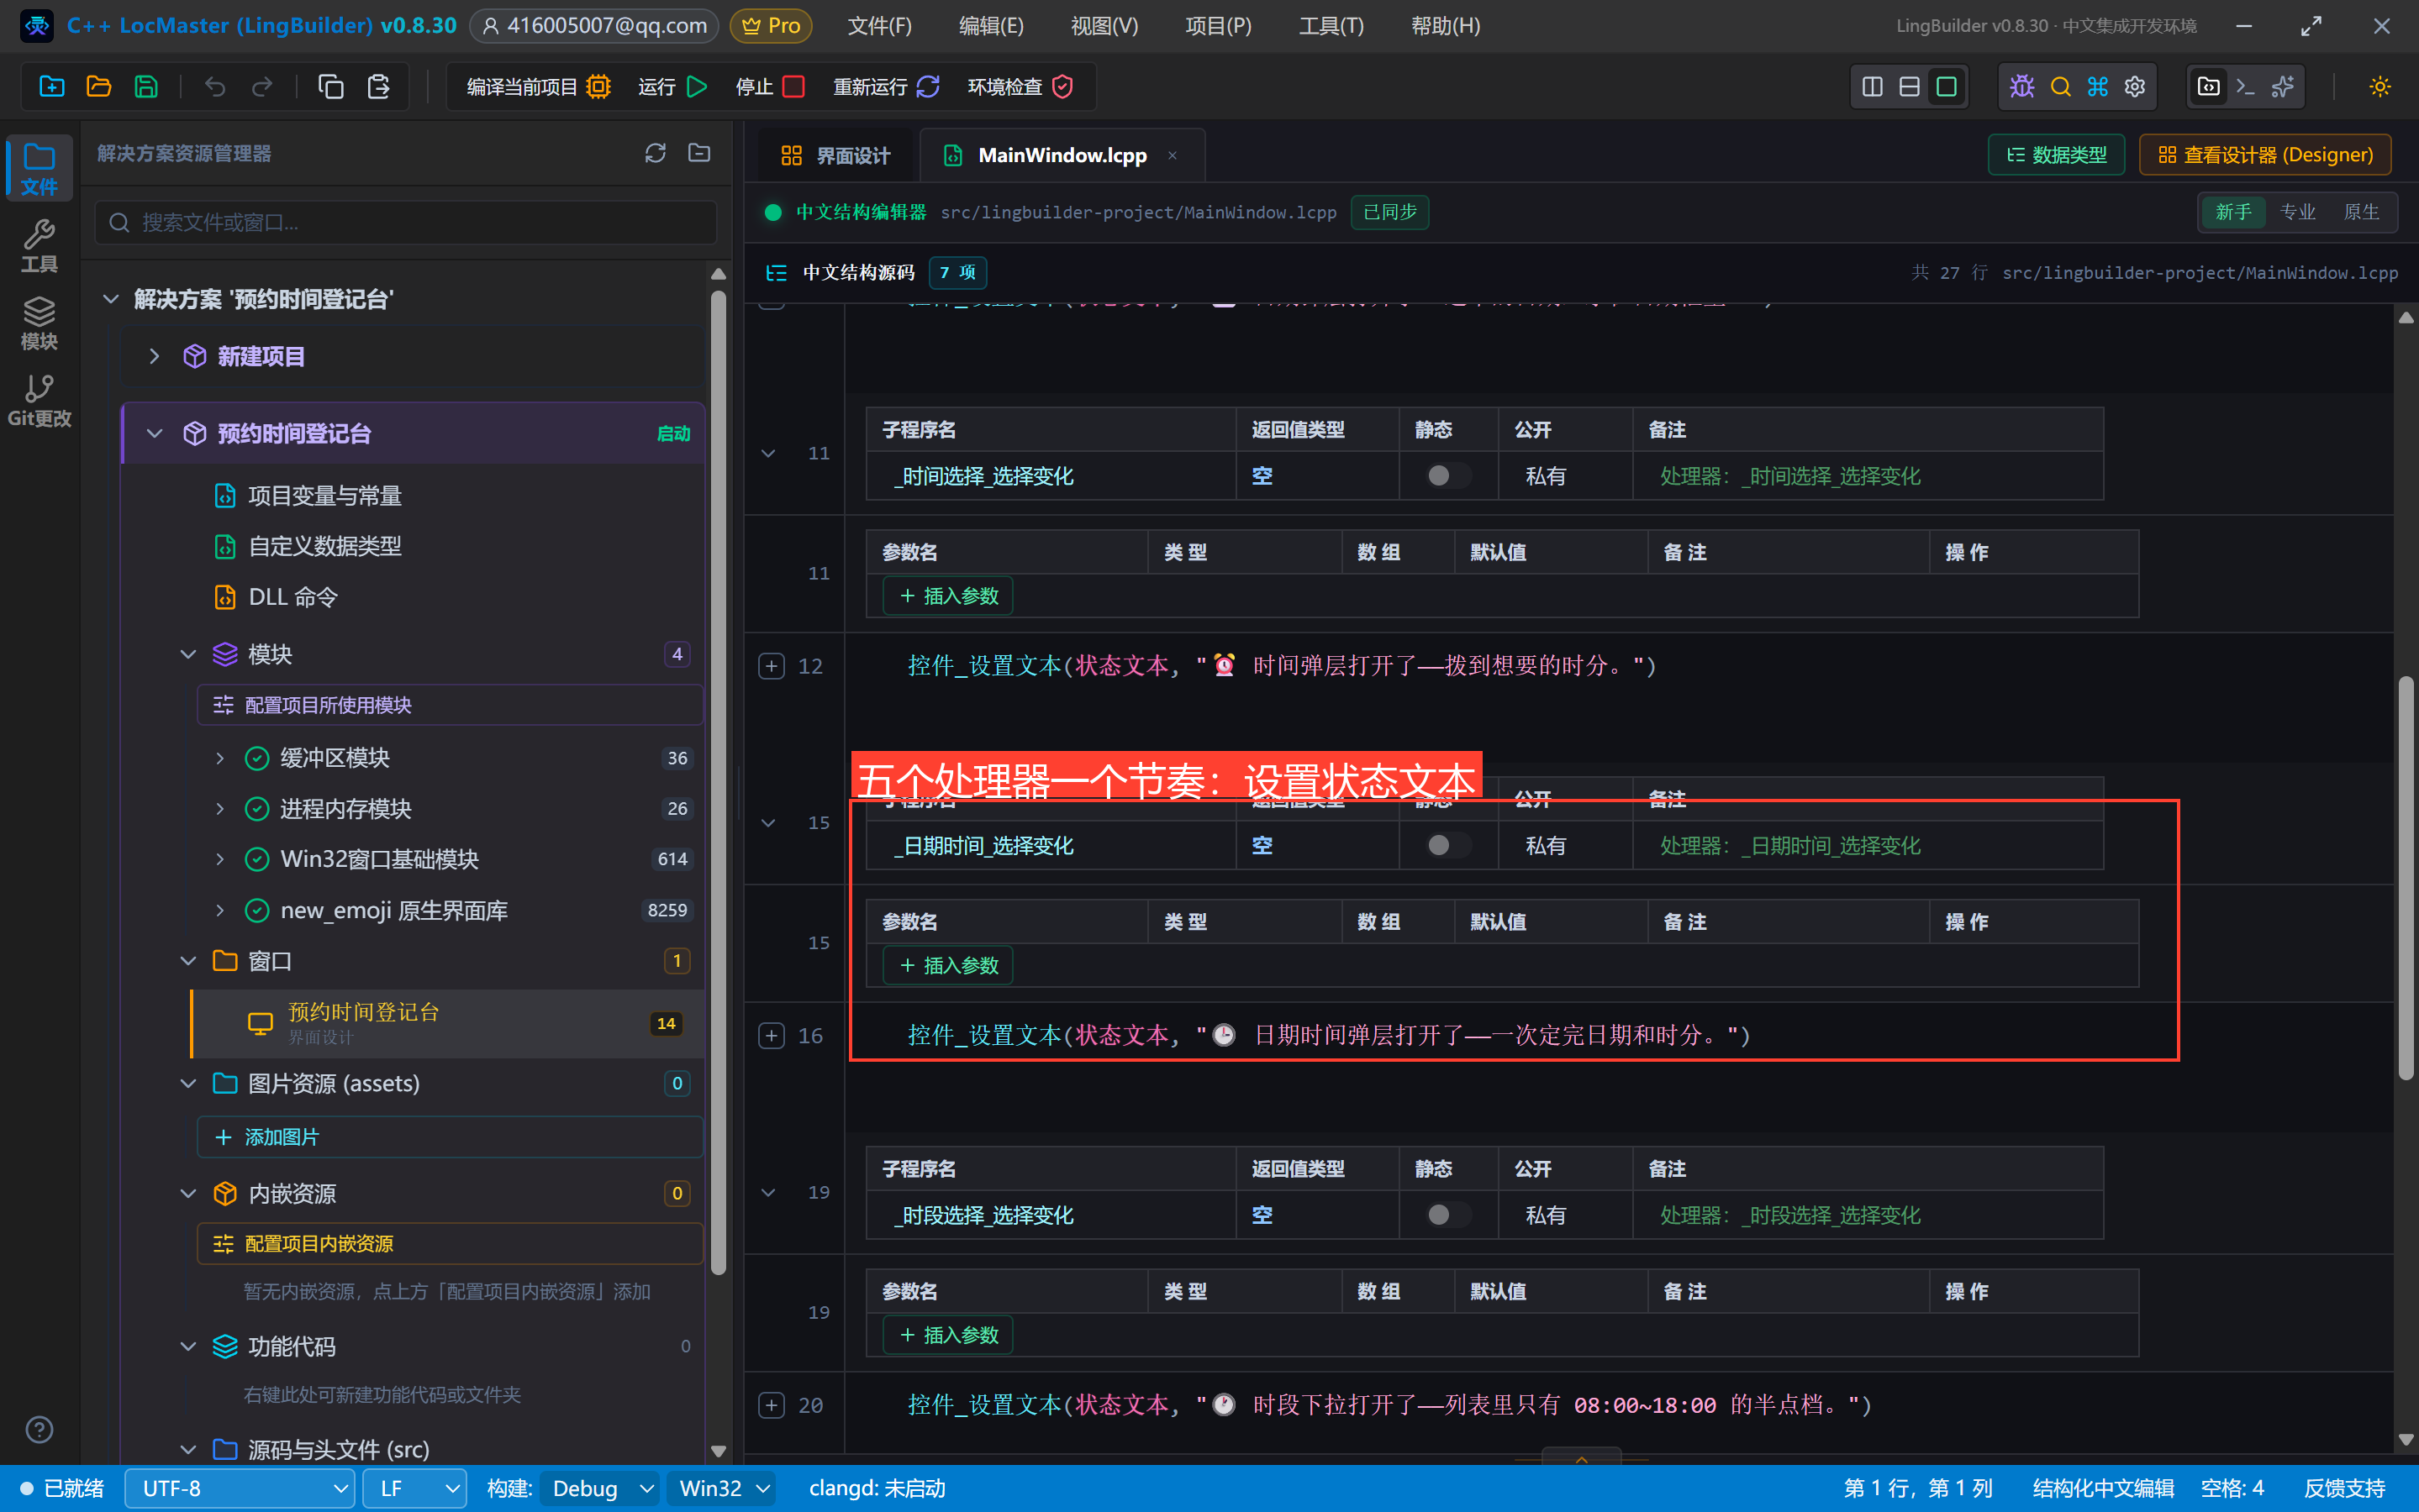2419x1512 pixels.
Task: Open the 模块 sidebar panel
Action: pyautogui.click(x=39, y=323)
